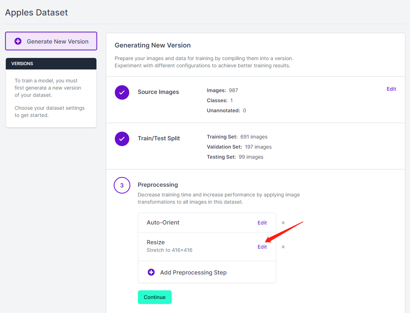The width and height of the screenshot is (410, 313).
Task: Click Validation Set: 197 images
Action: pos(239,147)
